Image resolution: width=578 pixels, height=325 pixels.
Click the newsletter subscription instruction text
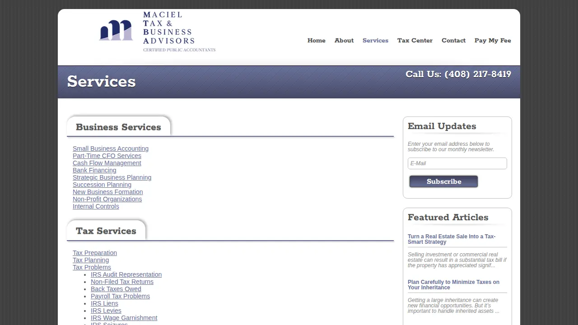point(451,147)
